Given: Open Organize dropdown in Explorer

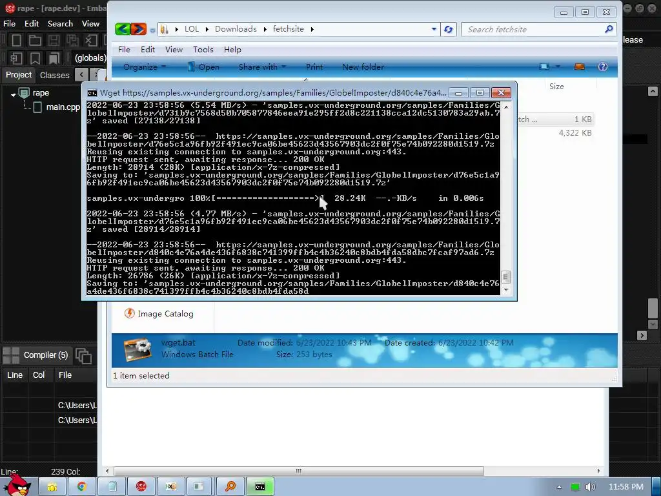Looking at the screenshot, I should pos(144,67).
